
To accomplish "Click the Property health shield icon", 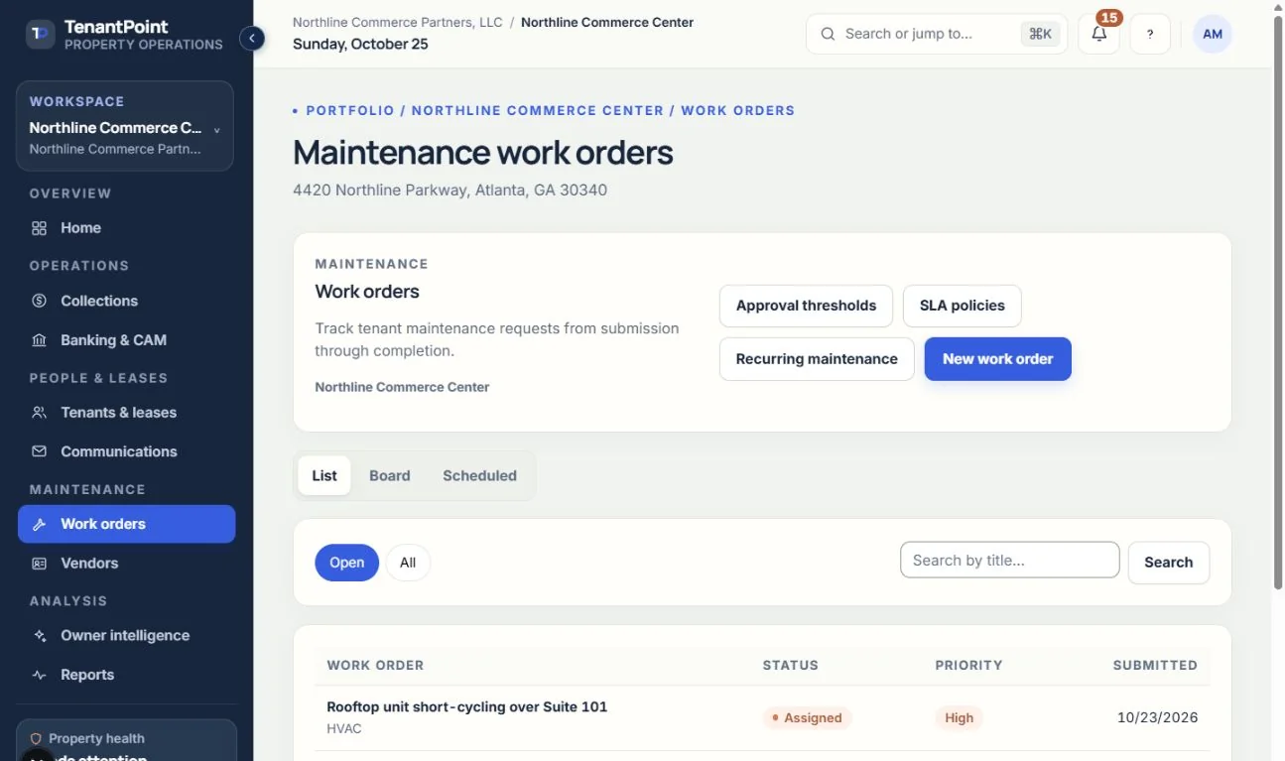I will [x=36, y=739].
